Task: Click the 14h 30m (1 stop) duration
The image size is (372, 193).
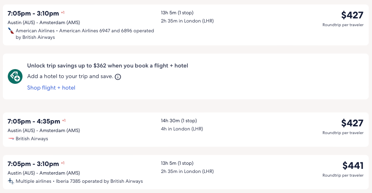Action: [x=179, y=121]
